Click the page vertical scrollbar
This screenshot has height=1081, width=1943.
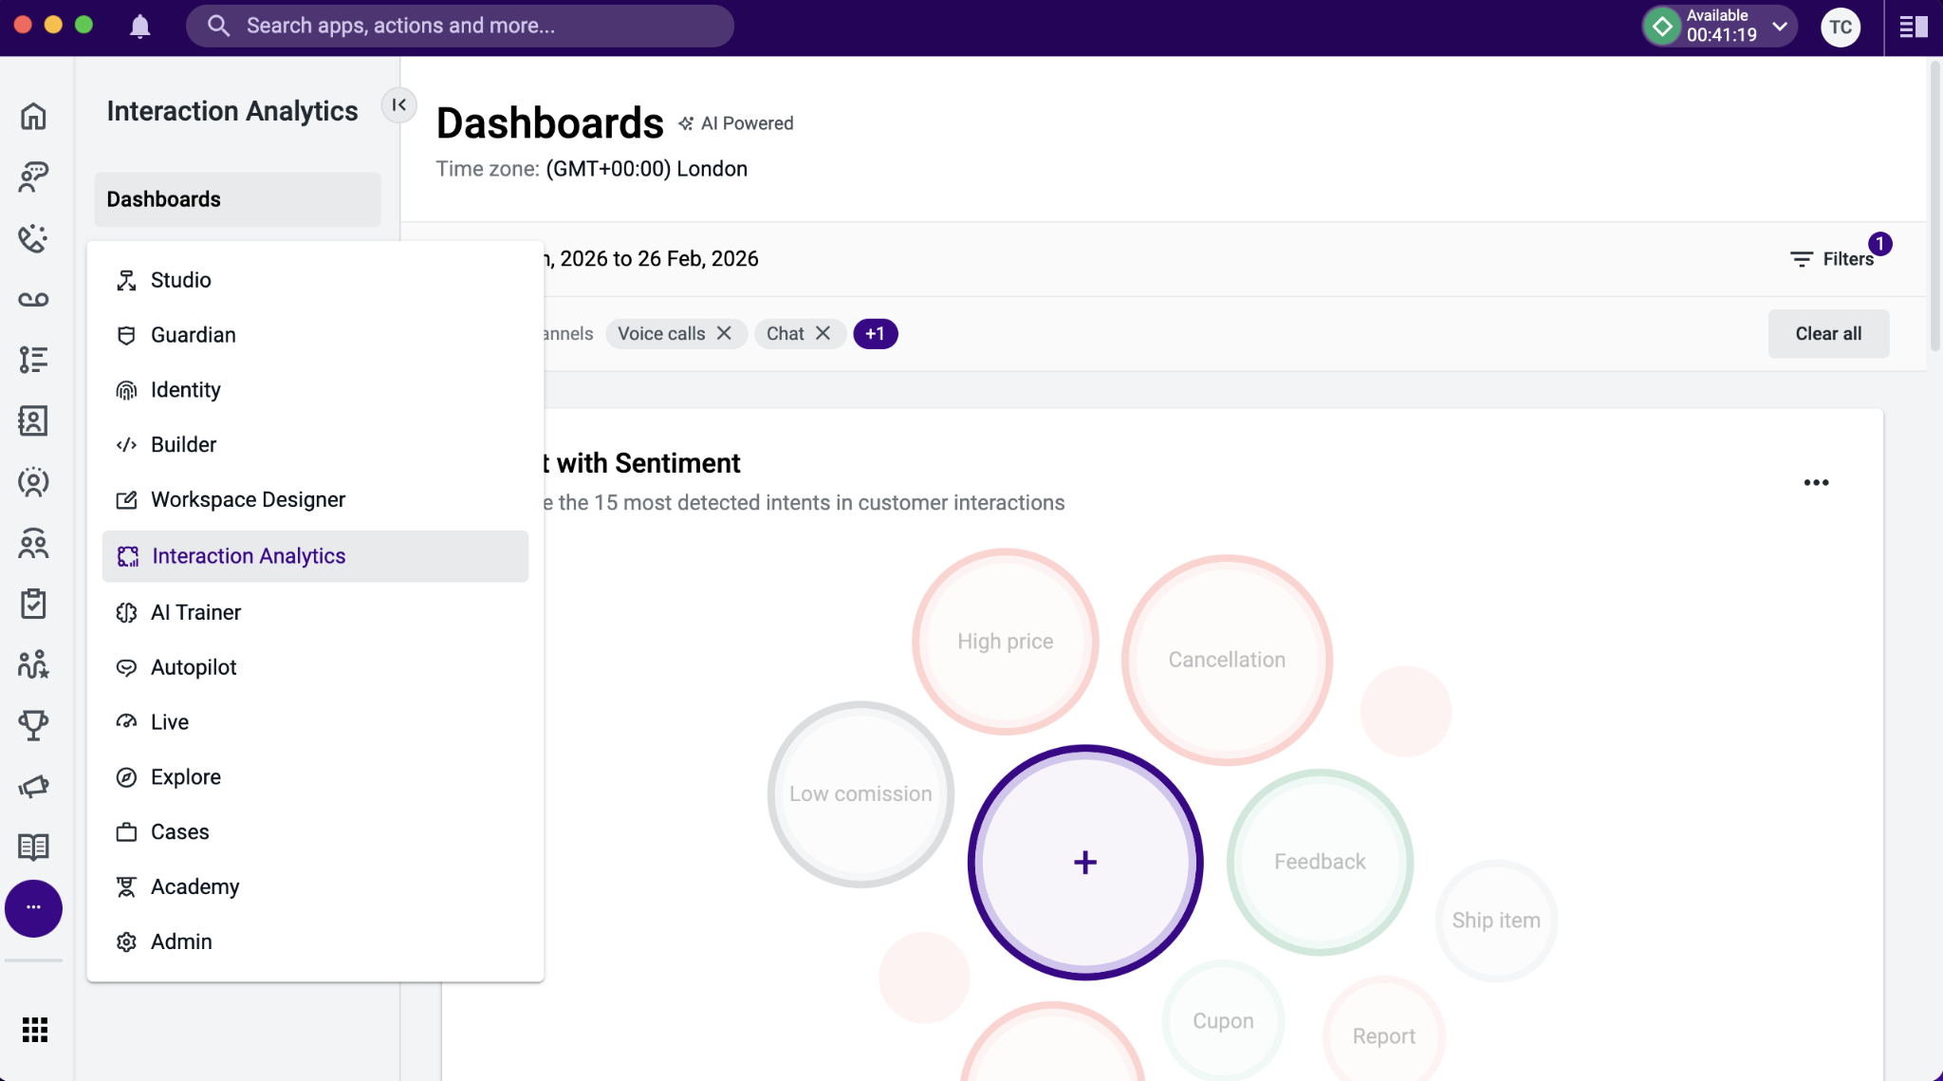(x=1934, y=204)
